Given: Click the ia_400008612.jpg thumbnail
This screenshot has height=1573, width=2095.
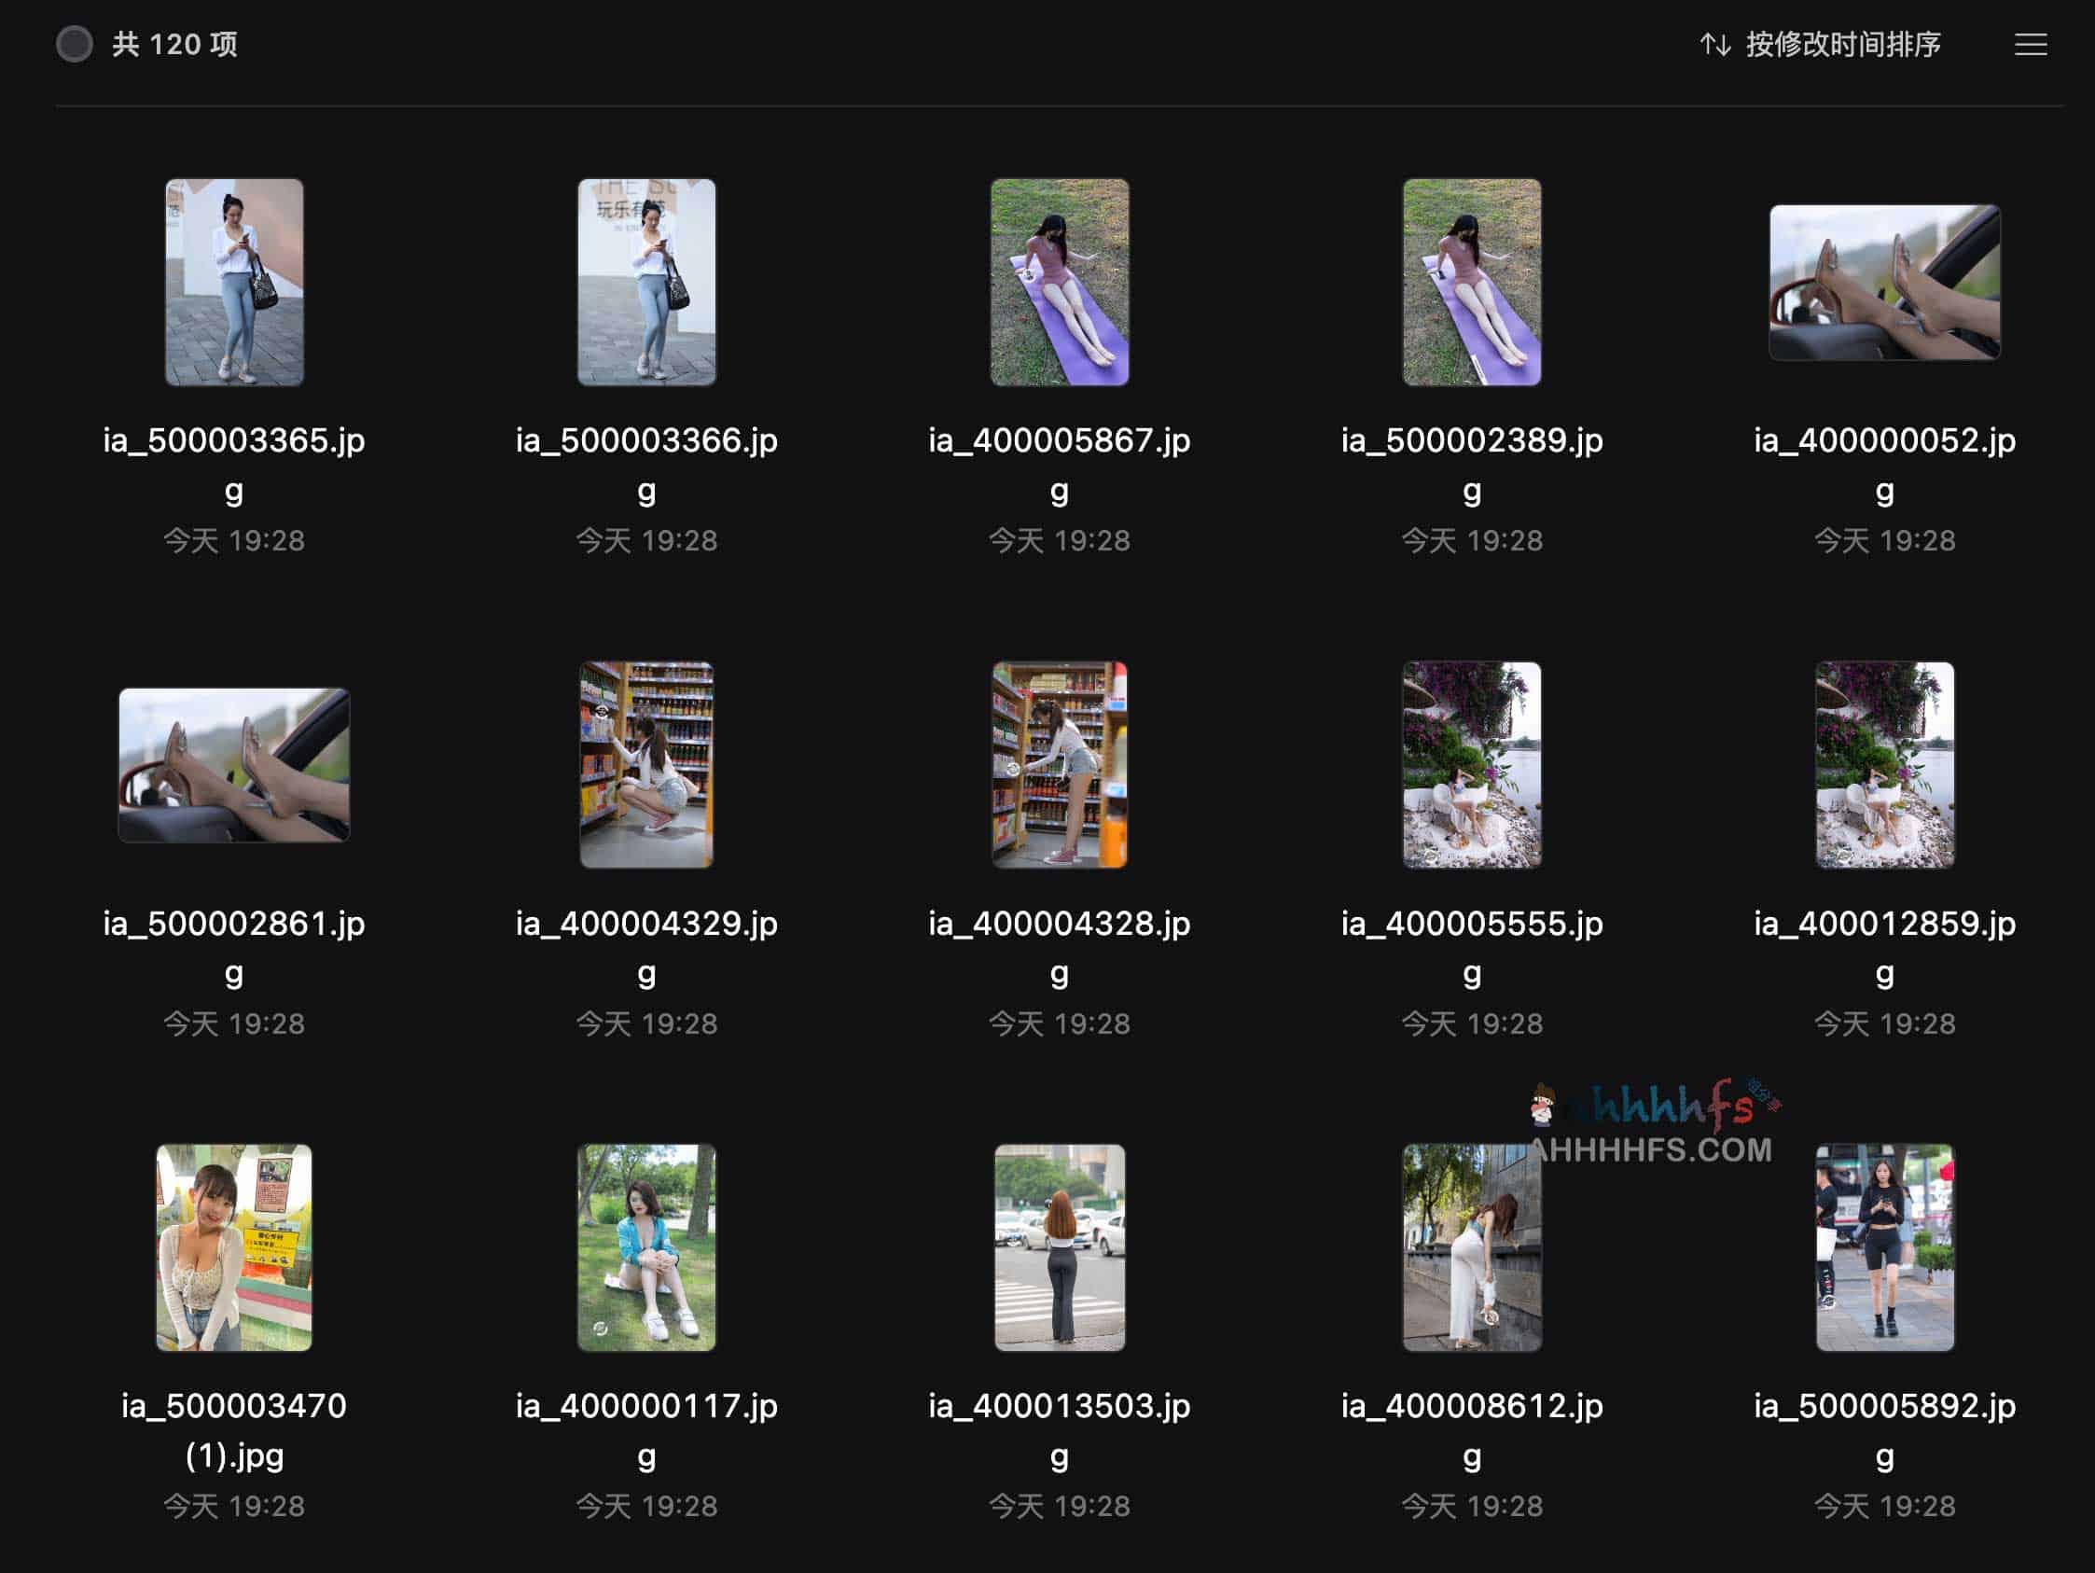Looking at the screenshot, I should pos(1471,1247).
